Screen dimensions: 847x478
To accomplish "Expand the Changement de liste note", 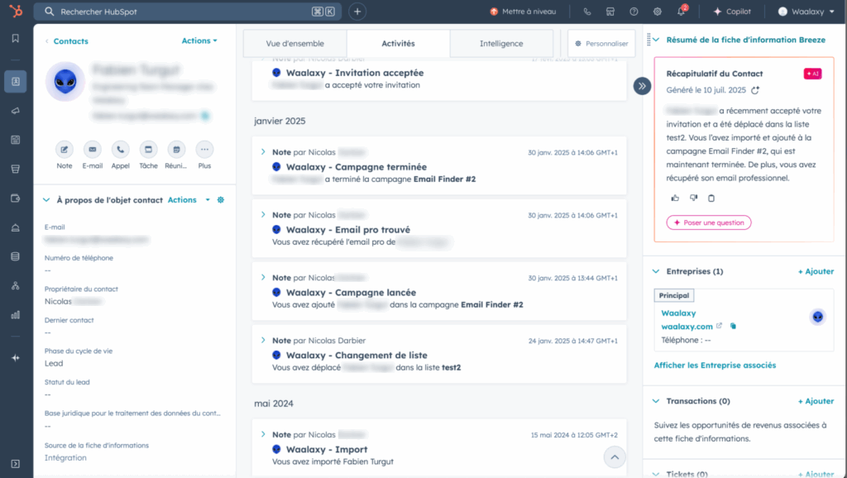I will [x=263, y=340].
